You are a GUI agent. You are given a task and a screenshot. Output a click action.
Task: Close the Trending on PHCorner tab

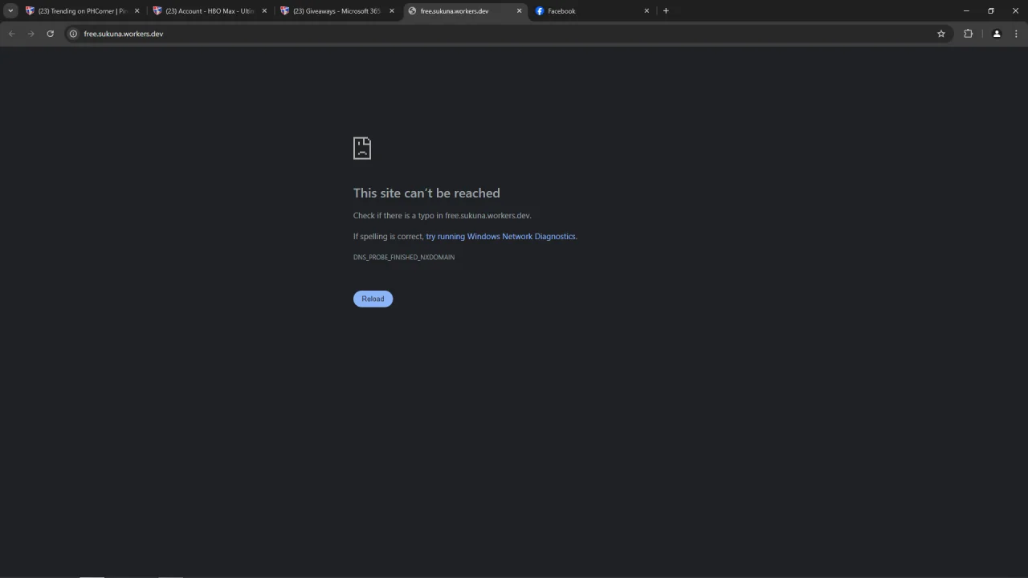(137, 11)
